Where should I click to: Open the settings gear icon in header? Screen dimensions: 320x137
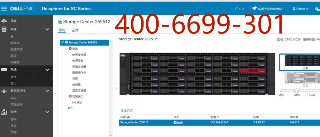click(x=317, y=9)
